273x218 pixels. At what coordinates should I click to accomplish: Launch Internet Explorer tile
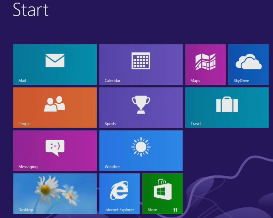coord(119,193)
